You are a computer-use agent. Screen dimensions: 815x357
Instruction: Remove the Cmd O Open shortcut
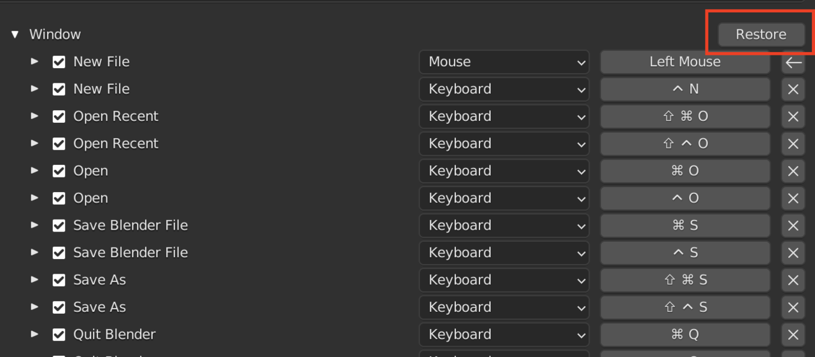(793, 171)
